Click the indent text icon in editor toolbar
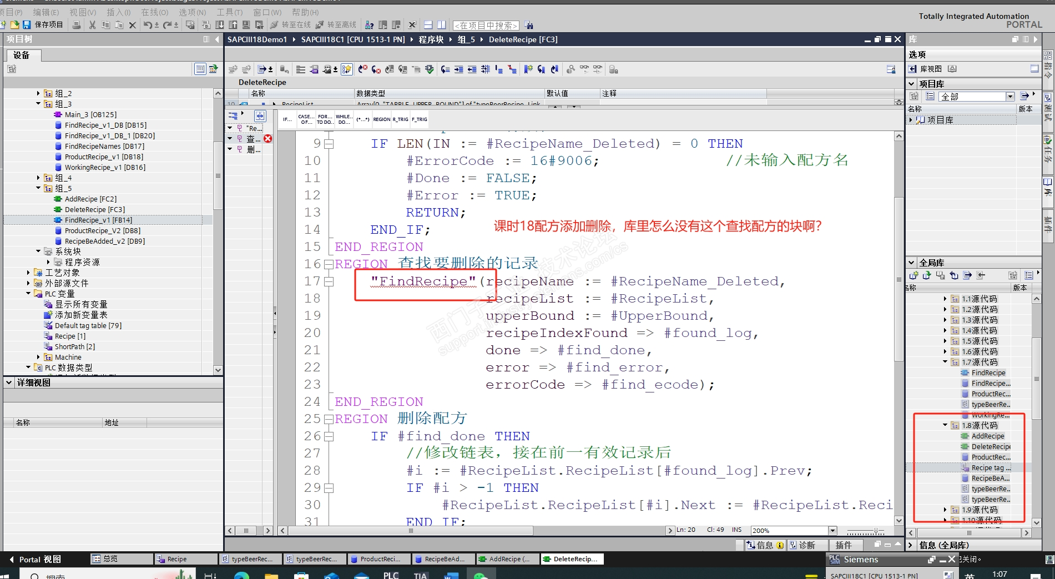 (458, 69)
